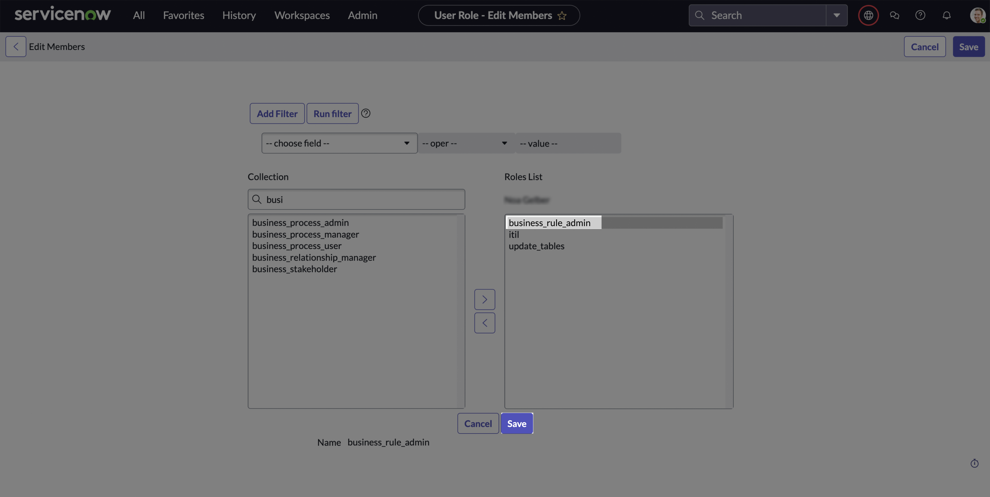Move selected role right with add arrow

pyautogui.click(x=485, y=299)
